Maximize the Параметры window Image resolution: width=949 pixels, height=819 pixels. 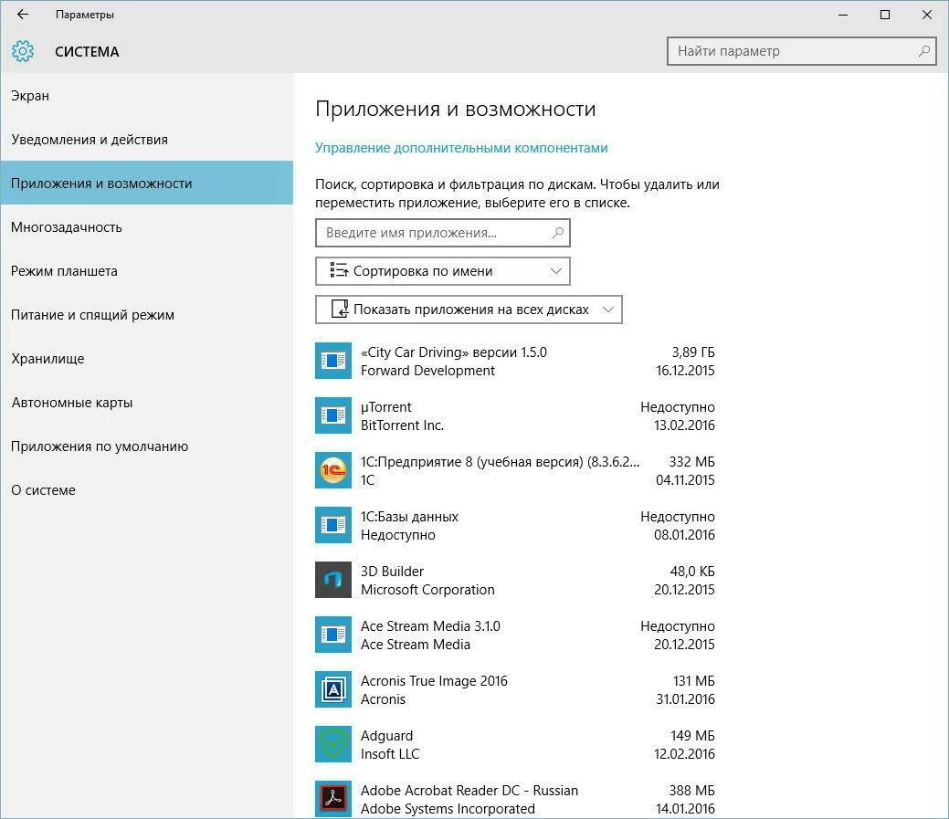click(x=885, y=15)
